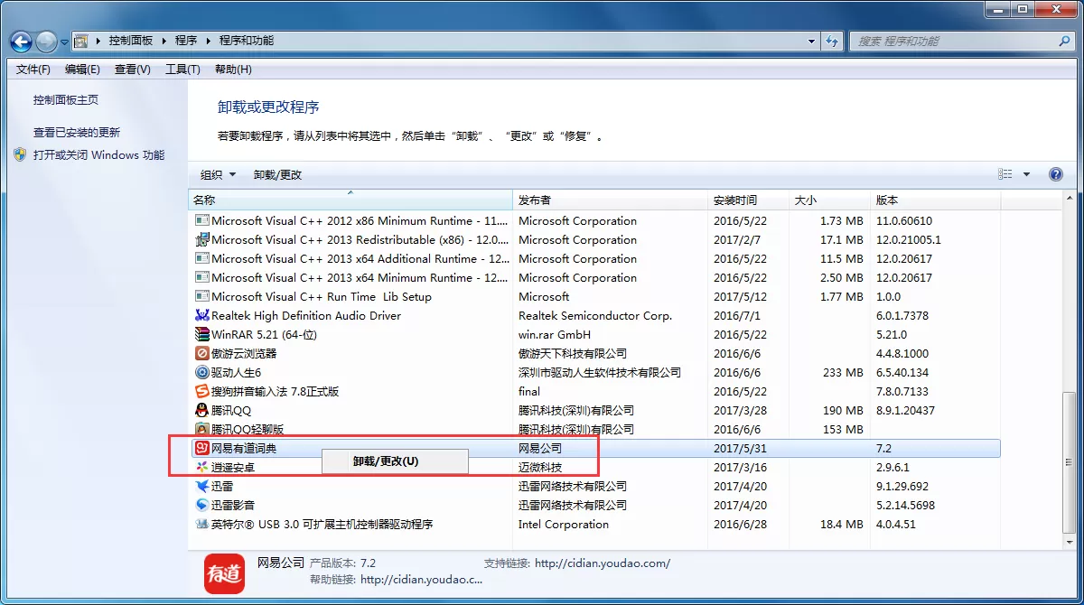Click the 迅雷 bird icon

pyautogui.click(x=202, y=487)
